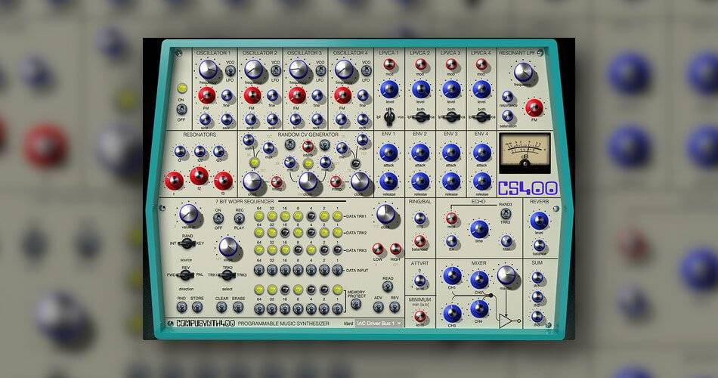The height and width of the screenshot is (378, 718).
Task: Click LPVCA 1 lpf/both/vca selector
Action: tap(389, 117)
